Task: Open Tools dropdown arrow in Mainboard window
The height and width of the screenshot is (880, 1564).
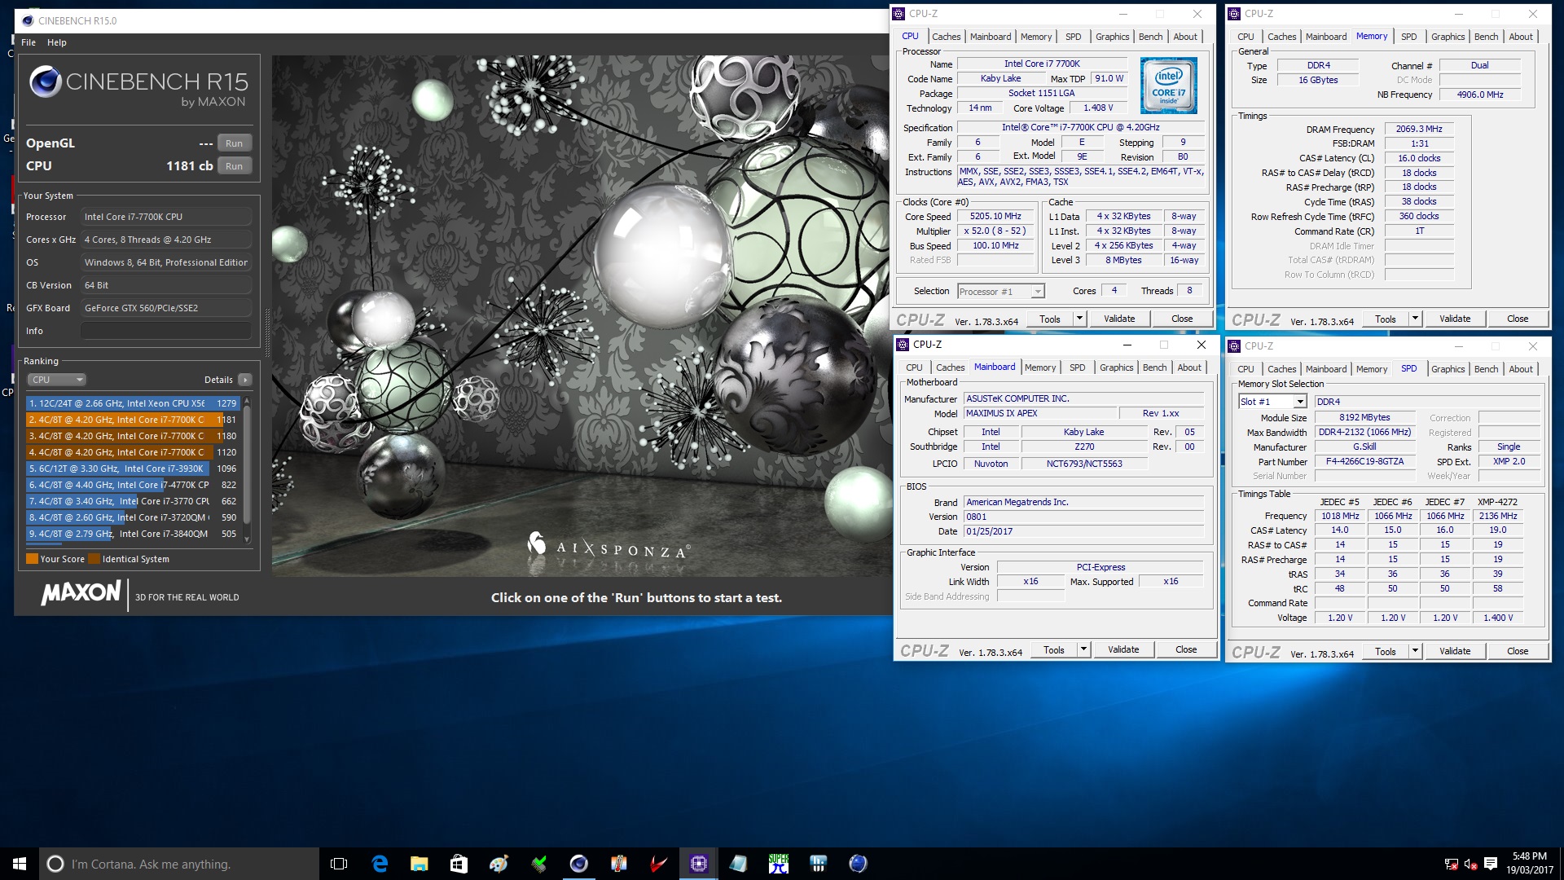Action: (1084, 649)
